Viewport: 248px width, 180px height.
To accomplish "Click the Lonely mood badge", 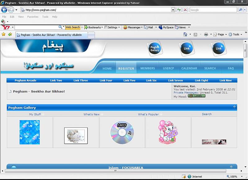I will (x=197, y=96).
